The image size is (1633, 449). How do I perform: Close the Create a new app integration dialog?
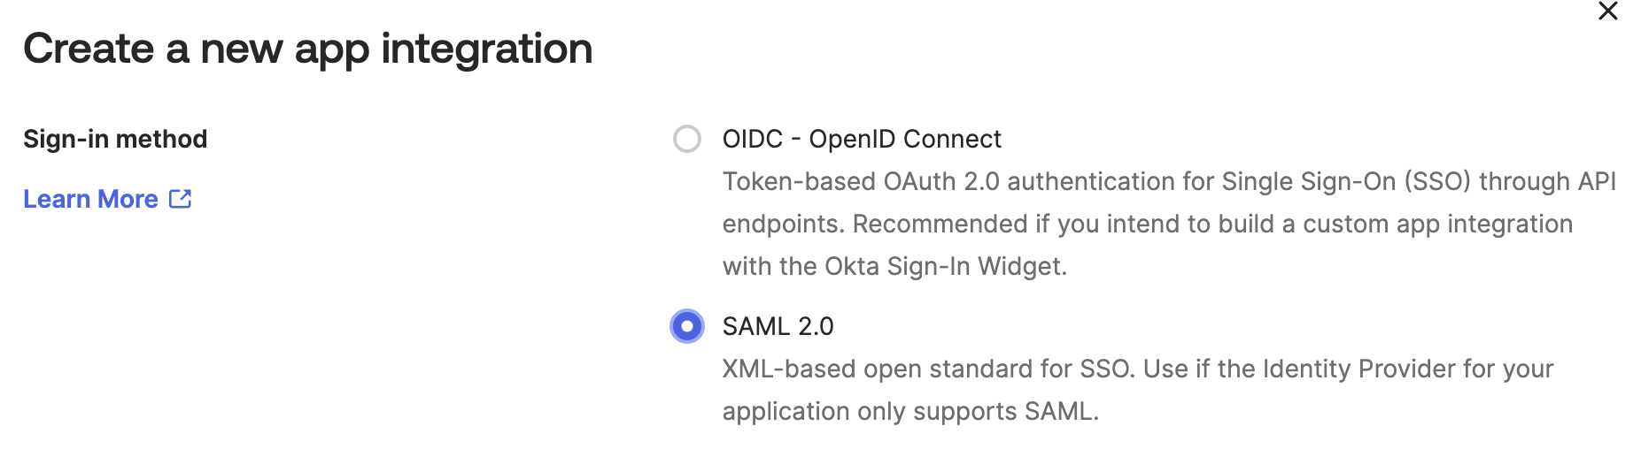1607,11
